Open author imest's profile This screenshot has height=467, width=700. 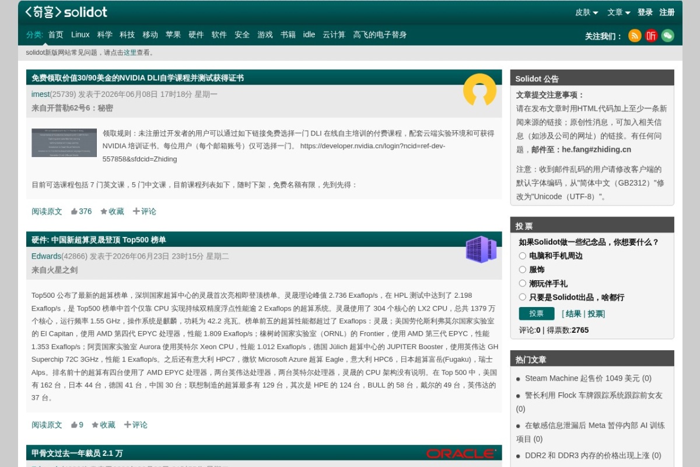pos(40,94)
